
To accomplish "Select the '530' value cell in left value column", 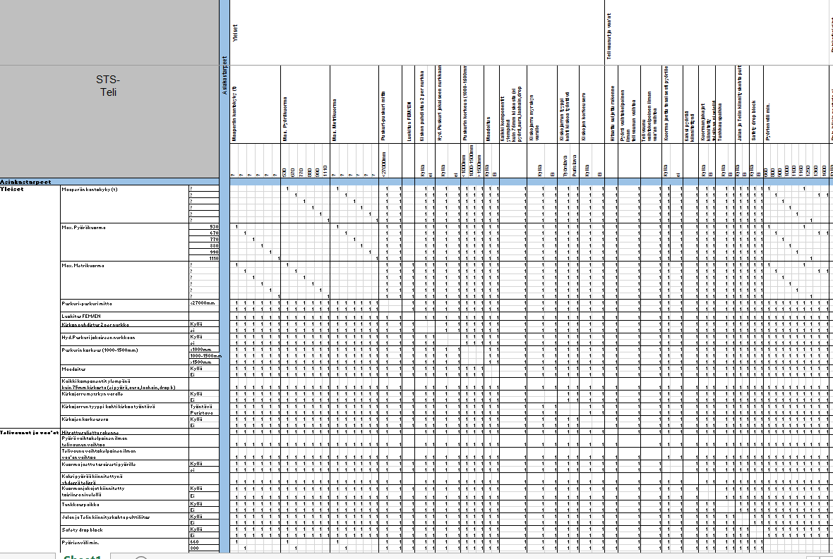I will click(204, 227).
